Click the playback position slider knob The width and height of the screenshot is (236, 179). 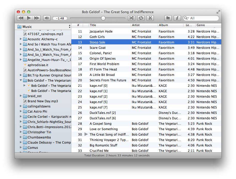coord(103,18)
